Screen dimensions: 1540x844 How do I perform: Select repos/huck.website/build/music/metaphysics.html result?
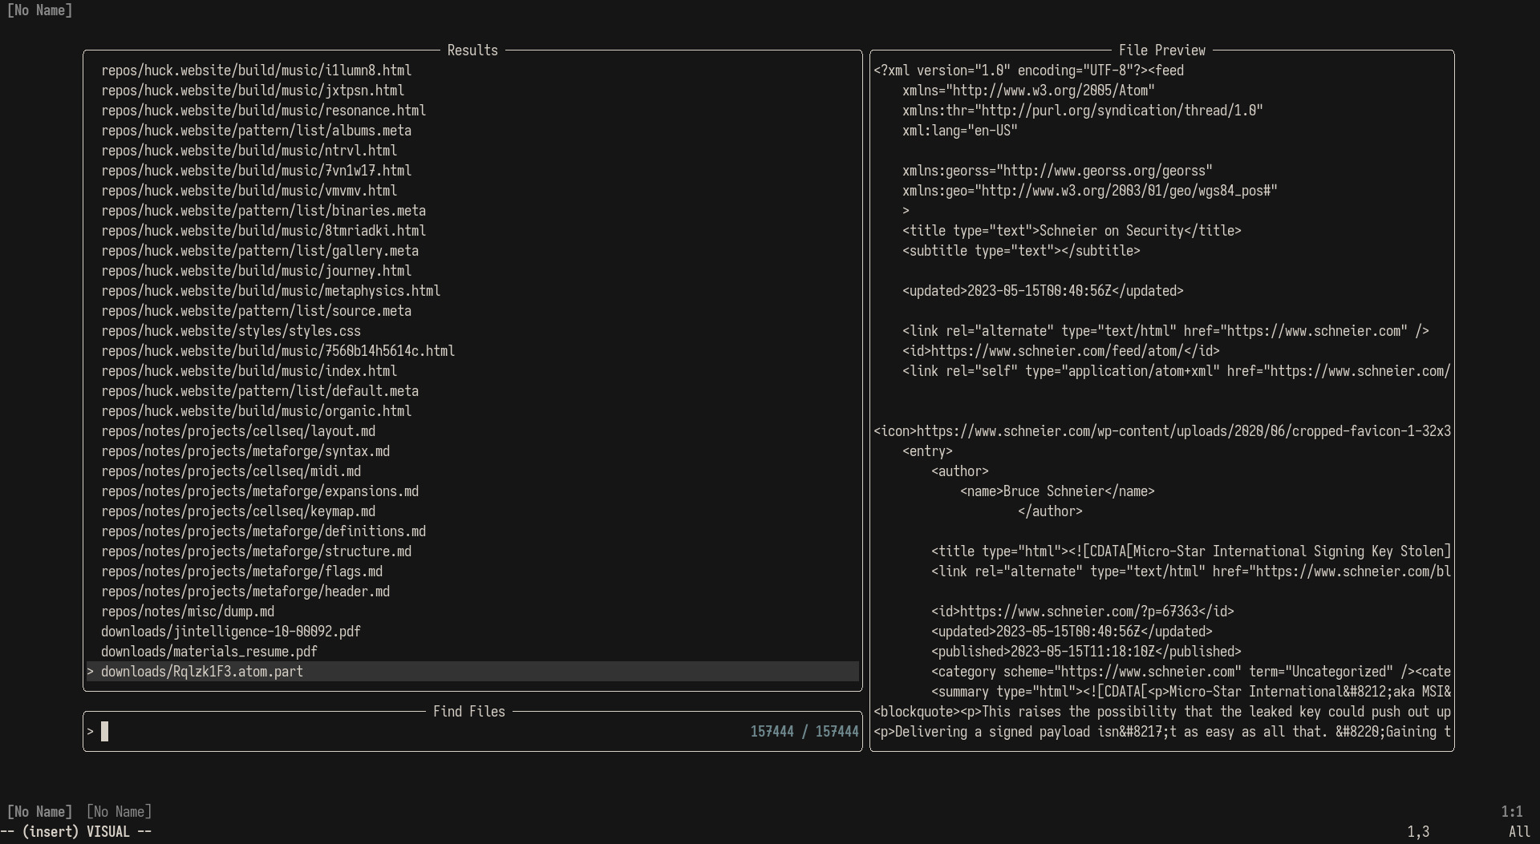[x=472, y=291]
